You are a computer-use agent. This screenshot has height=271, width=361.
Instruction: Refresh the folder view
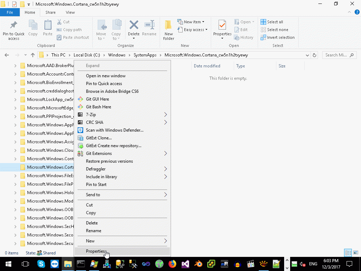coord(314,55)
